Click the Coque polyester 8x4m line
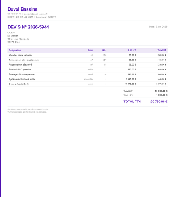Screen dimensions: 175x197 87,84
